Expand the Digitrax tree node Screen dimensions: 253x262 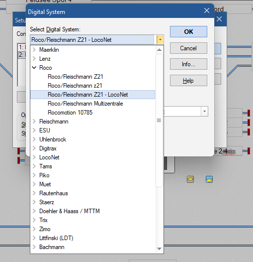34,148
